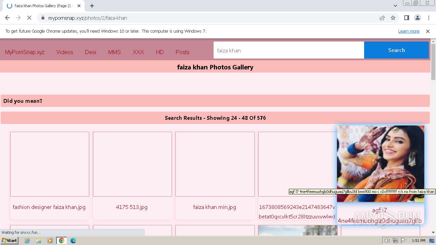Click the faiza khan Photos Gallery heading

[x=215, y=67]
